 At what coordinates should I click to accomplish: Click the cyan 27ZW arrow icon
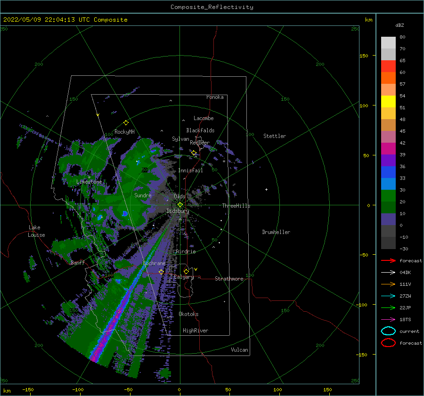pos(388,296)
